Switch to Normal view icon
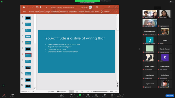 (x=71, y=91)
